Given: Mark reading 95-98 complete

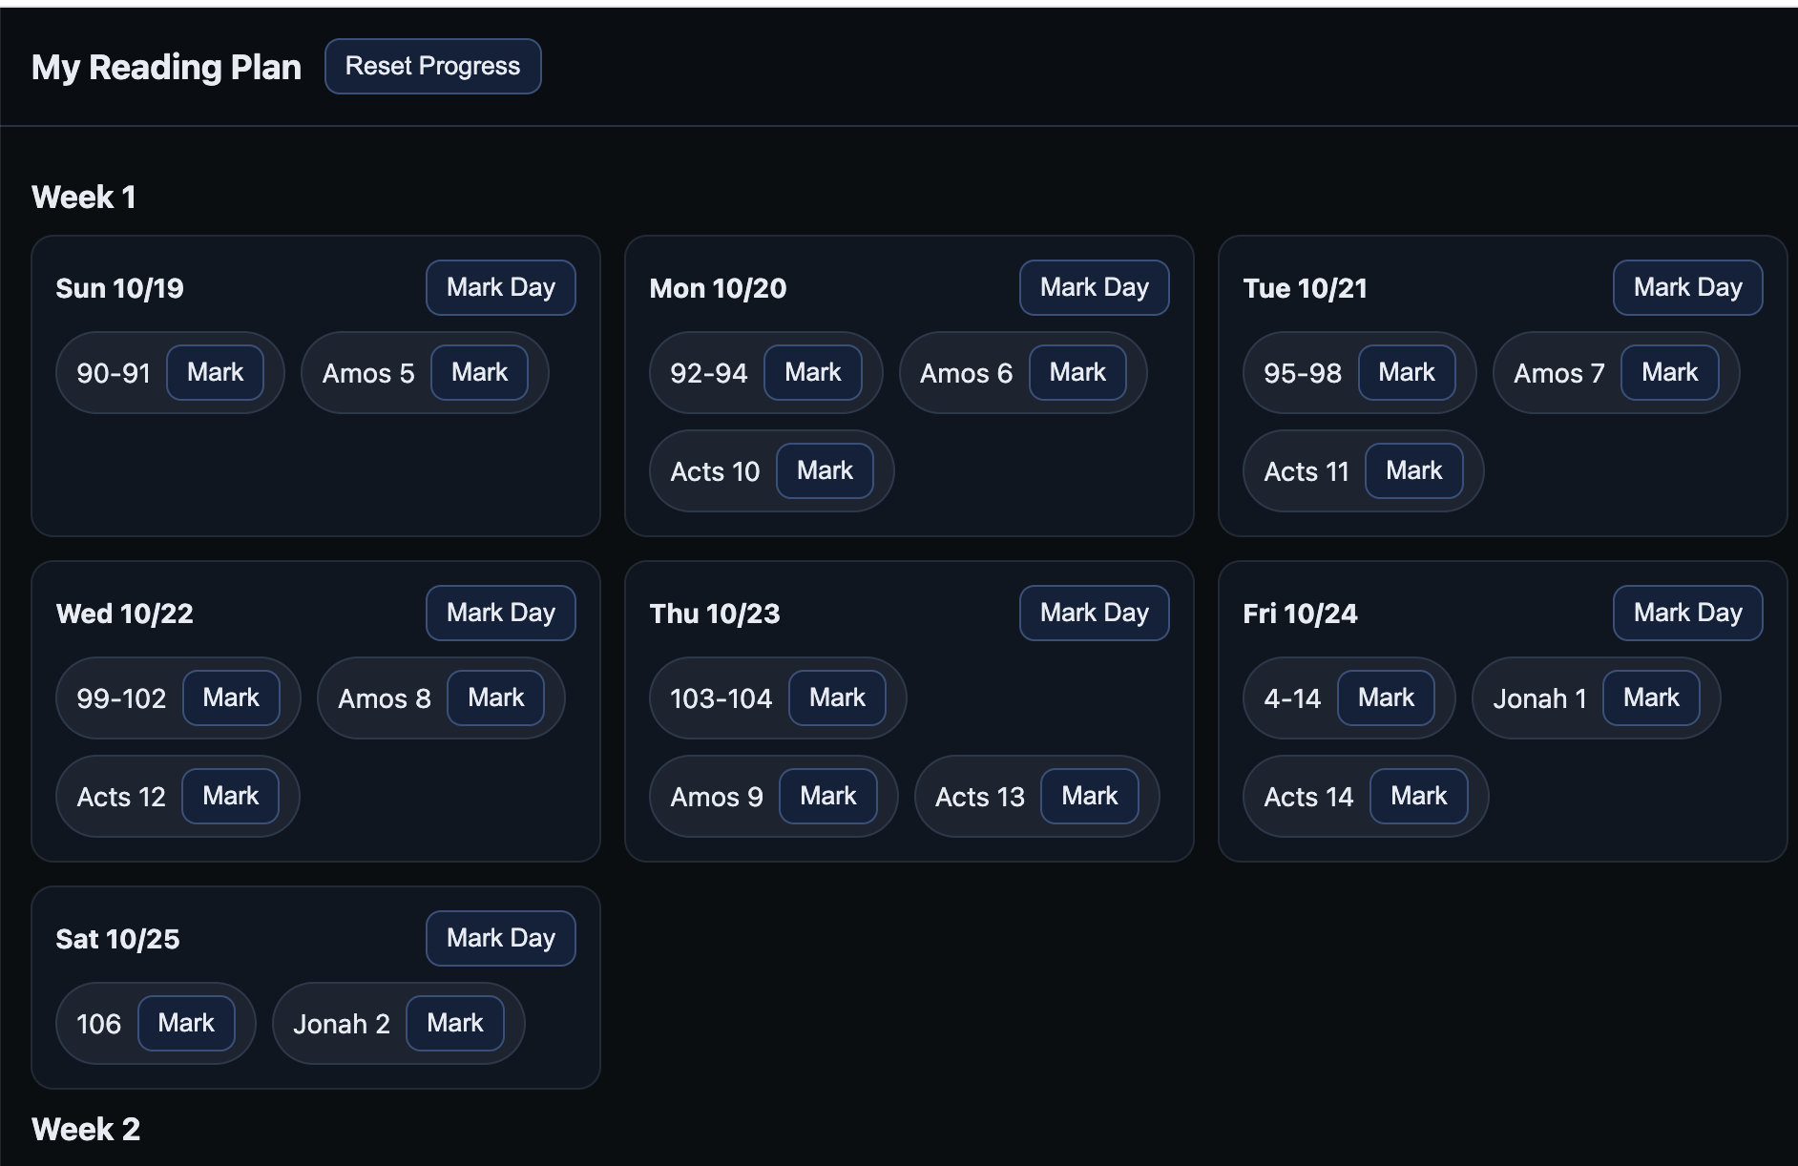Looking at the screenshot, I should (x=1408, y=372).
